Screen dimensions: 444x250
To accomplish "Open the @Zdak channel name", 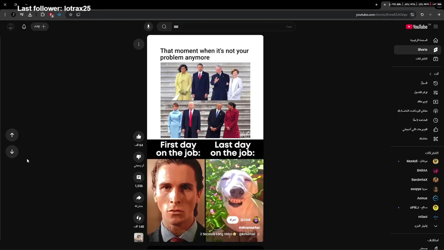I will click(x=246, y=220).
